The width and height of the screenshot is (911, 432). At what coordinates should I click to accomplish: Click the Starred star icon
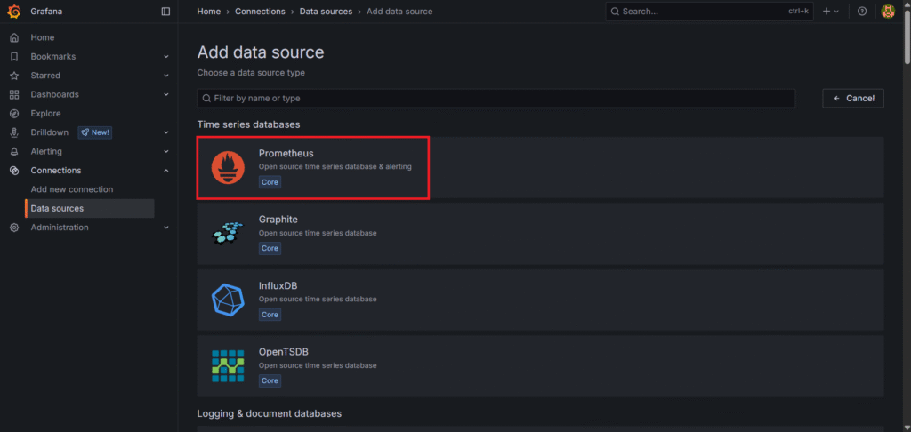[x=14, y=76]
